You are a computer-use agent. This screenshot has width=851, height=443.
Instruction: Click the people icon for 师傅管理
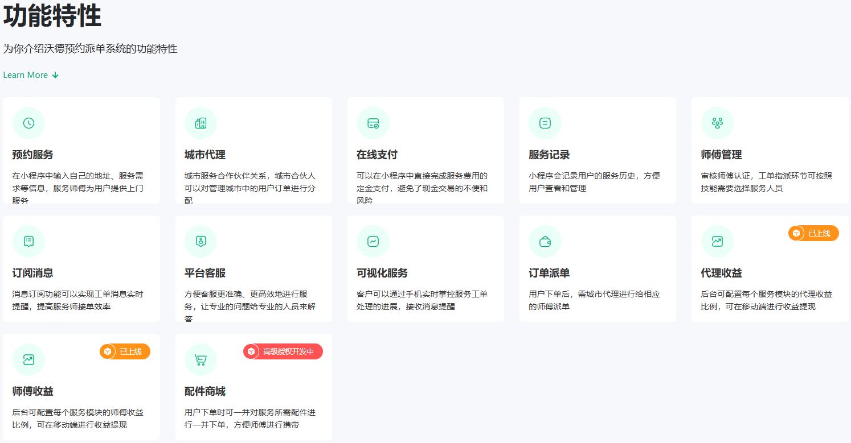coord(717,123)
